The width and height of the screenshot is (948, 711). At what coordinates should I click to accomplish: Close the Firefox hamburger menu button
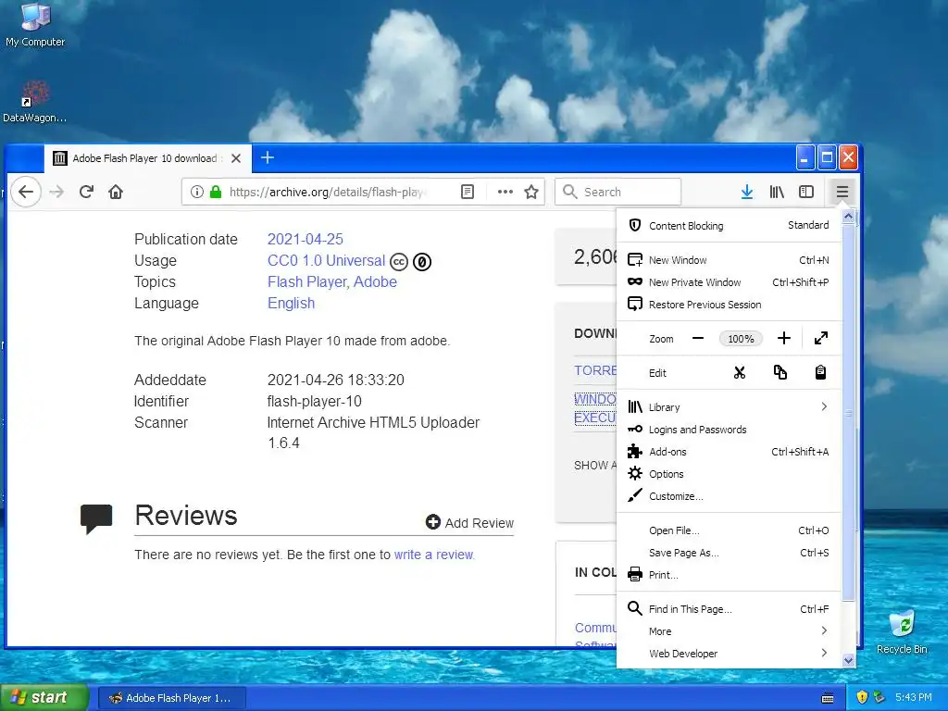coord(842,193)
